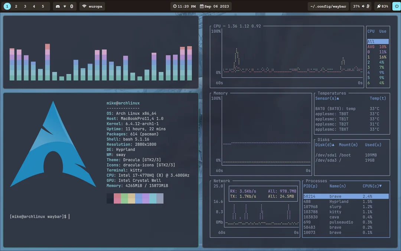Switch to workspace 2
The width and height of the screenshot is (401, 251).
[x=16, y=6]
